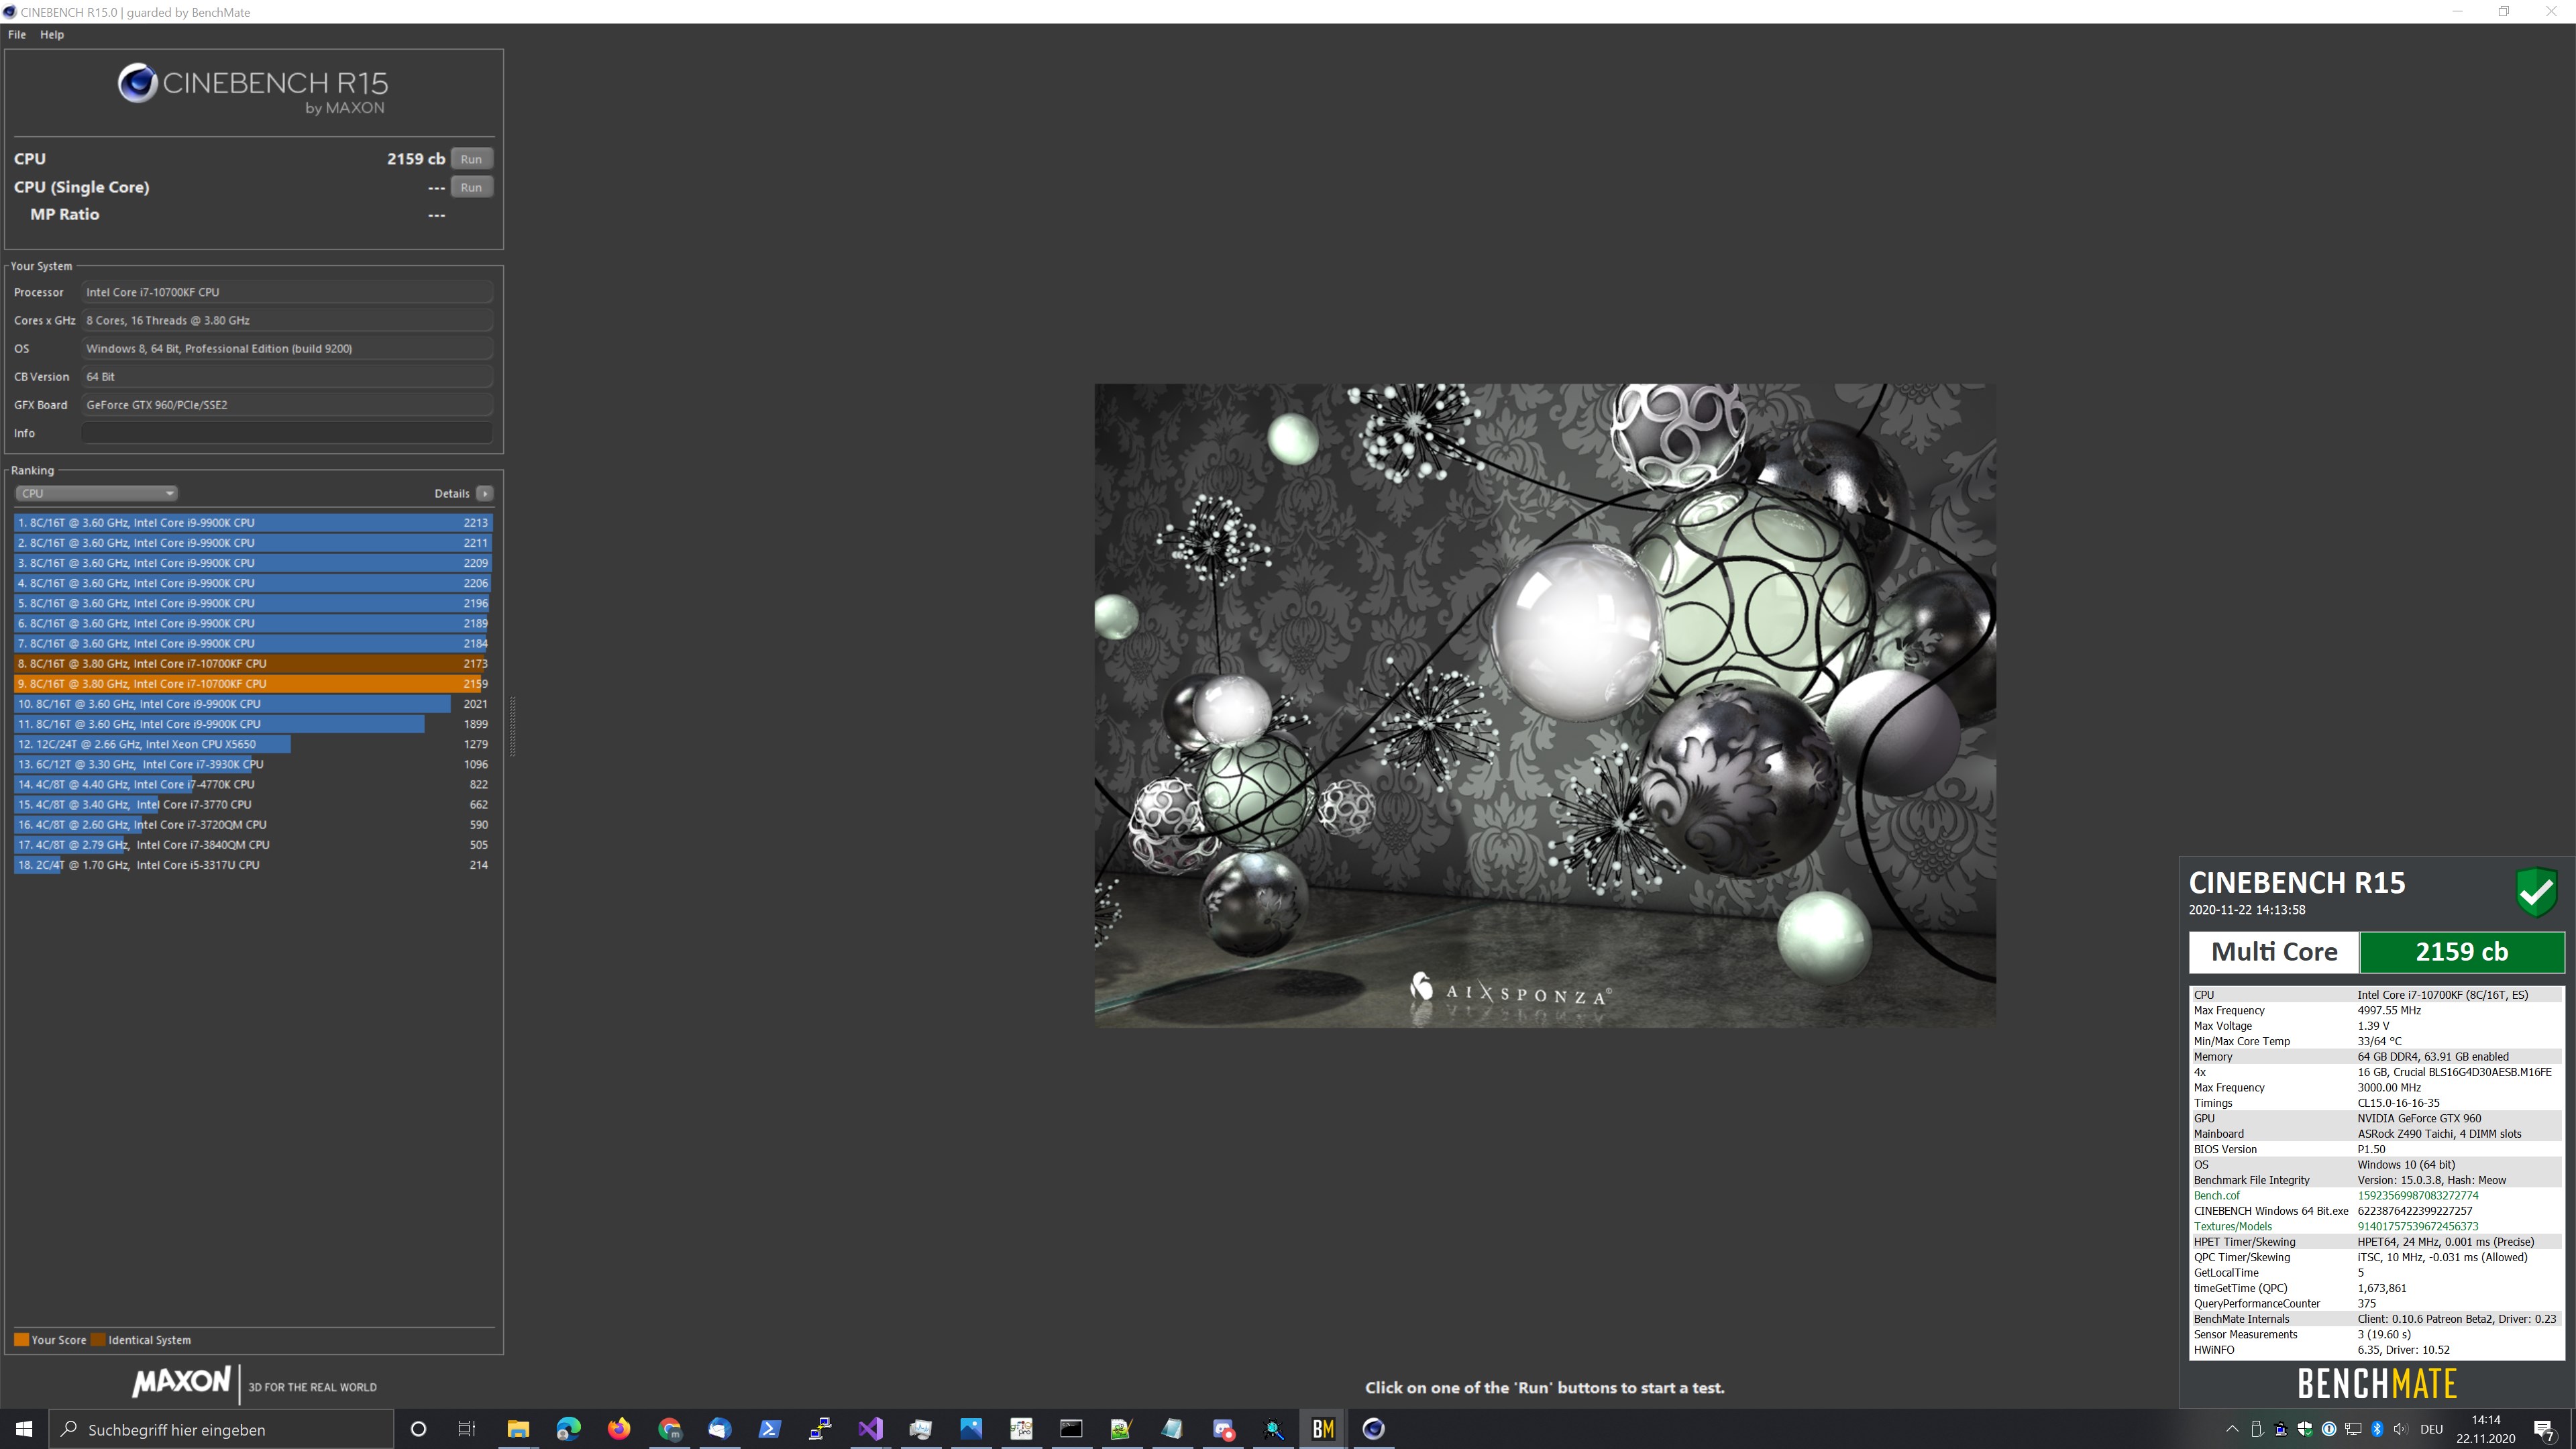Open the volume speaker control
The image size is (2576, 1449).
2401,1429
